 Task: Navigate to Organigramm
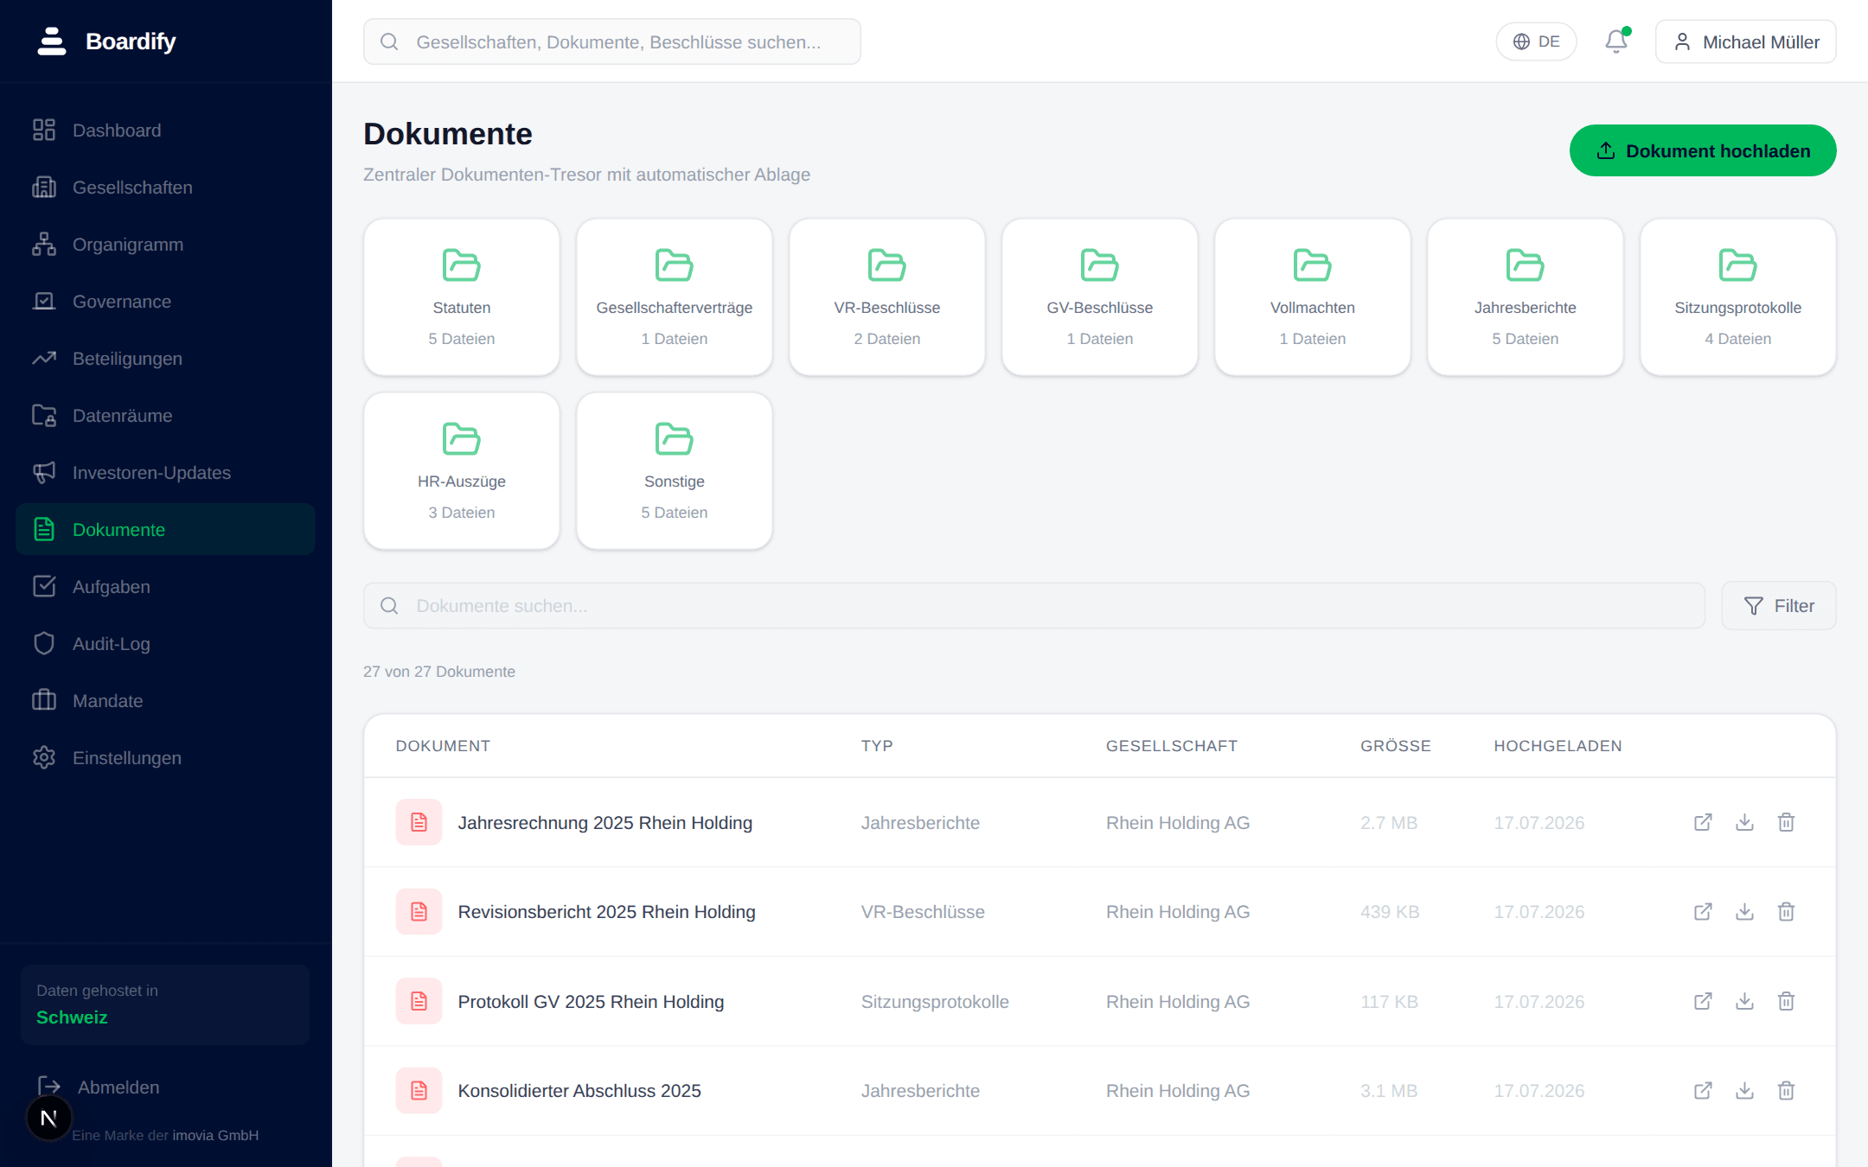click(165, 244)
